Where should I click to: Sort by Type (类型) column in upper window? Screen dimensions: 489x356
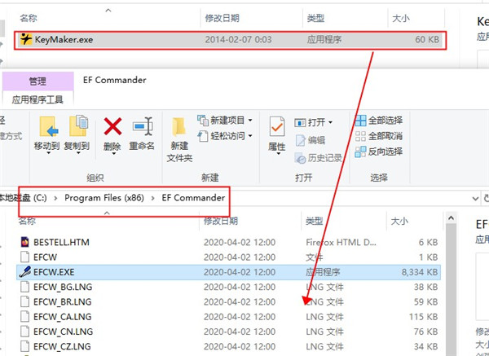[315, 18]
